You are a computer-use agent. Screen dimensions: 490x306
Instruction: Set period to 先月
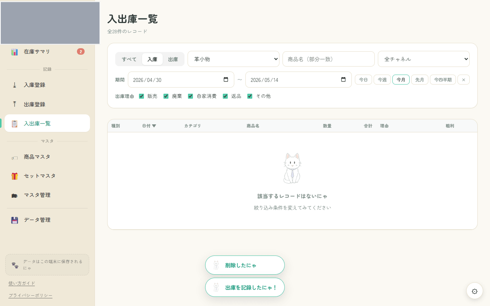click(x=420, y=80)
